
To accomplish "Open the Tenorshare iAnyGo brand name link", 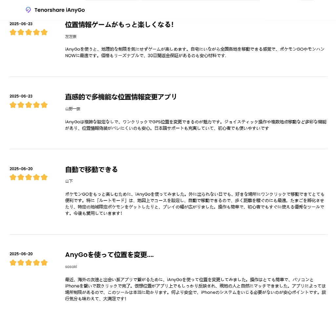I will pyautogui.click(x=59, y=10).
